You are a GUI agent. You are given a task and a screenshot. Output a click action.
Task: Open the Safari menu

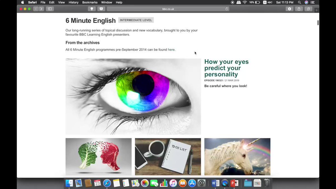click(x=32, y=2)
